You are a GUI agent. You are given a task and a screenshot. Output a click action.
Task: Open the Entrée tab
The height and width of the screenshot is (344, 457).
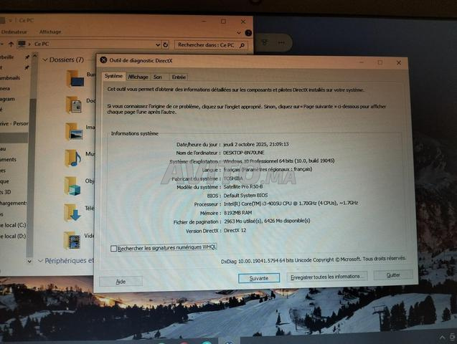click(179, 77)
